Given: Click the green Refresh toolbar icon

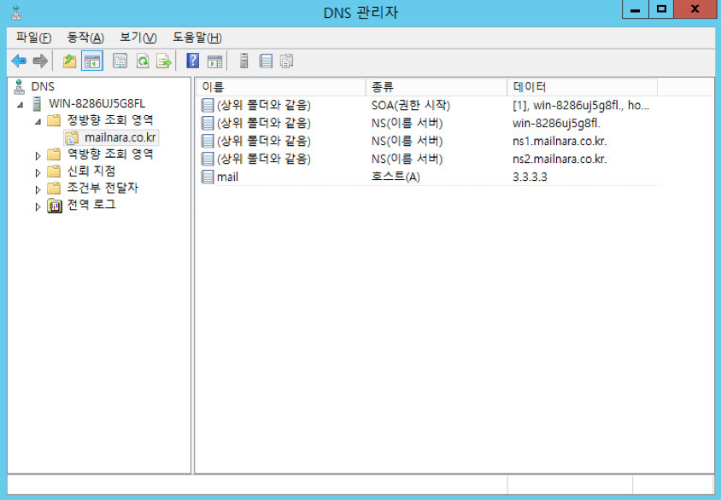Looking at the screenshot, I should [x=143, y=61].
